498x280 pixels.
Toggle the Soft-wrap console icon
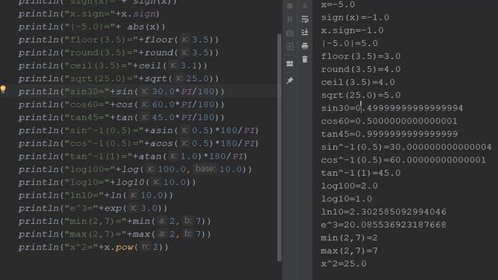(305, 19)
